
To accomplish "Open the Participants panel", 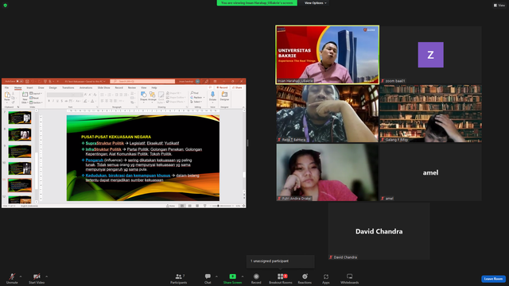I will tap(178, 279).
